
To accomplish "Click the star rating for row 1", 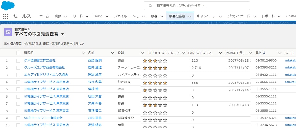I will tap(155, 61).
